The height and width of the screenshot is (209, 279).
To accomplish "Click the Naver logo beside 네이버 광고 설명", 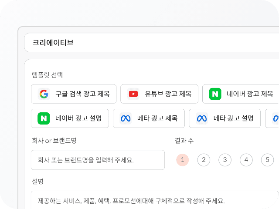I will (x=44, y=118).
